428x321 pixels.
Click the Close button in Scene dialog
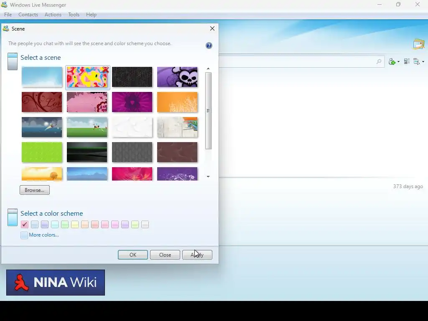tap(165, 255)
